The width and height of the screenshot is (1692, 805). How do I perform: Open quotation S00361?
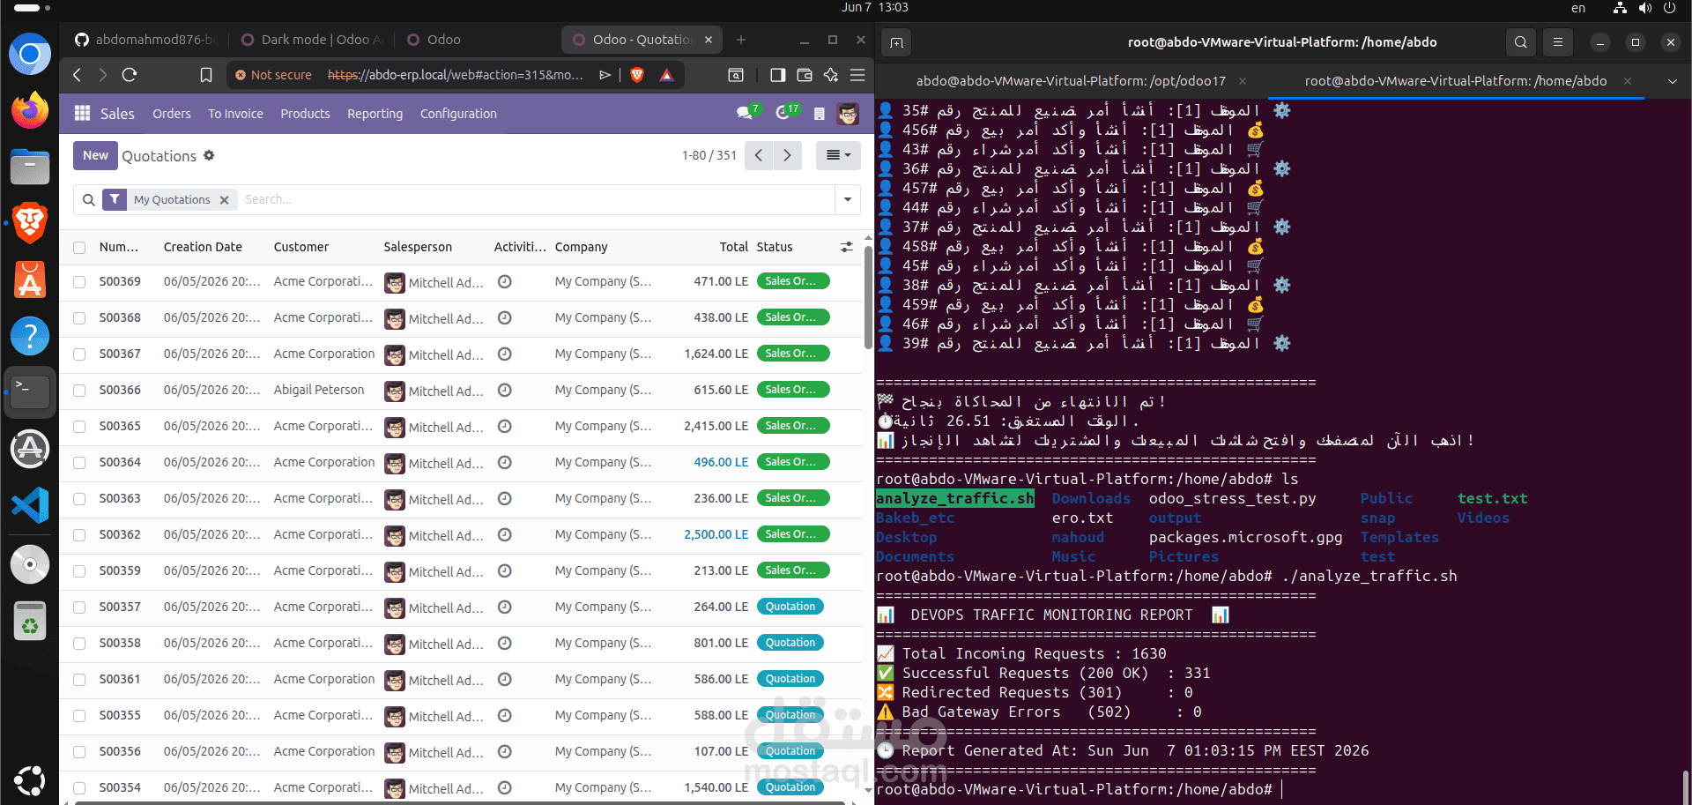[x=120, y=679]
